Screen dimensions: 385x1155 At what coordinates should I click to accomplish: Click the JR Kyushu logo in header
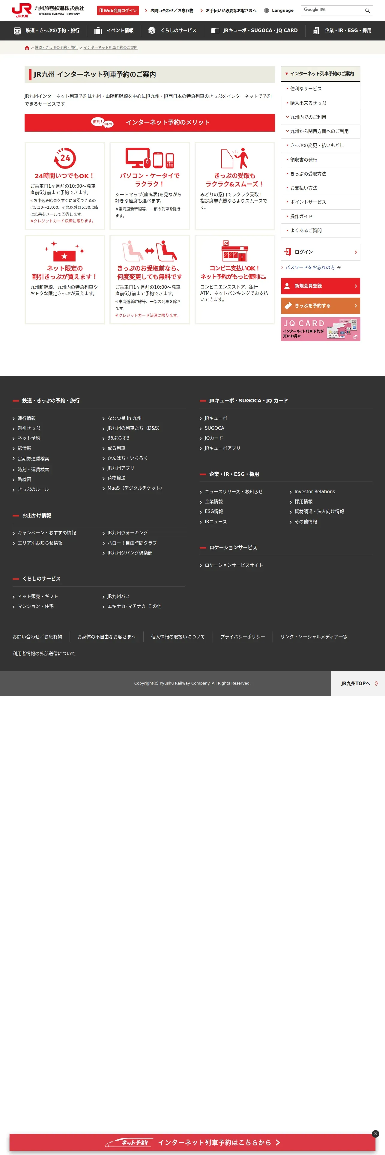[47, 10]
